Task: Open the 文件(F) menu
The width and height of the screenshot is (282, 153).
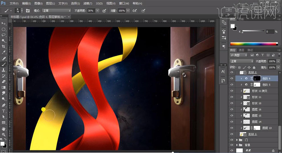Action: point(14,3)
